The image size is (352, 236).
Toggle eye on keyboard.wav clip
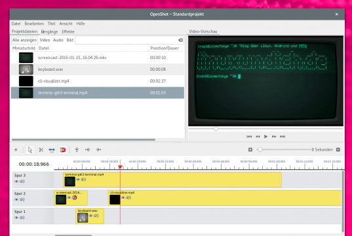[x=90, y=216]
